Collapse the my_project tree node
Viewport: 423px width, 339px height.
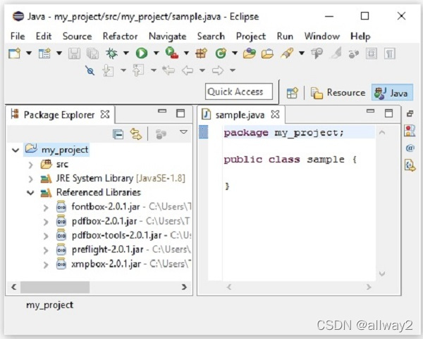coord(16,150)
